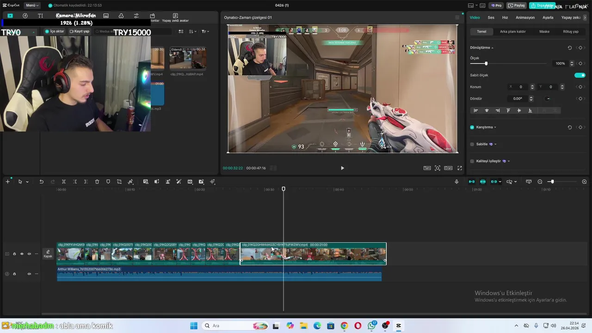Open fullscreen preview icon in player
This screenshot has height=333, width=592.
(x=460, y=168)
